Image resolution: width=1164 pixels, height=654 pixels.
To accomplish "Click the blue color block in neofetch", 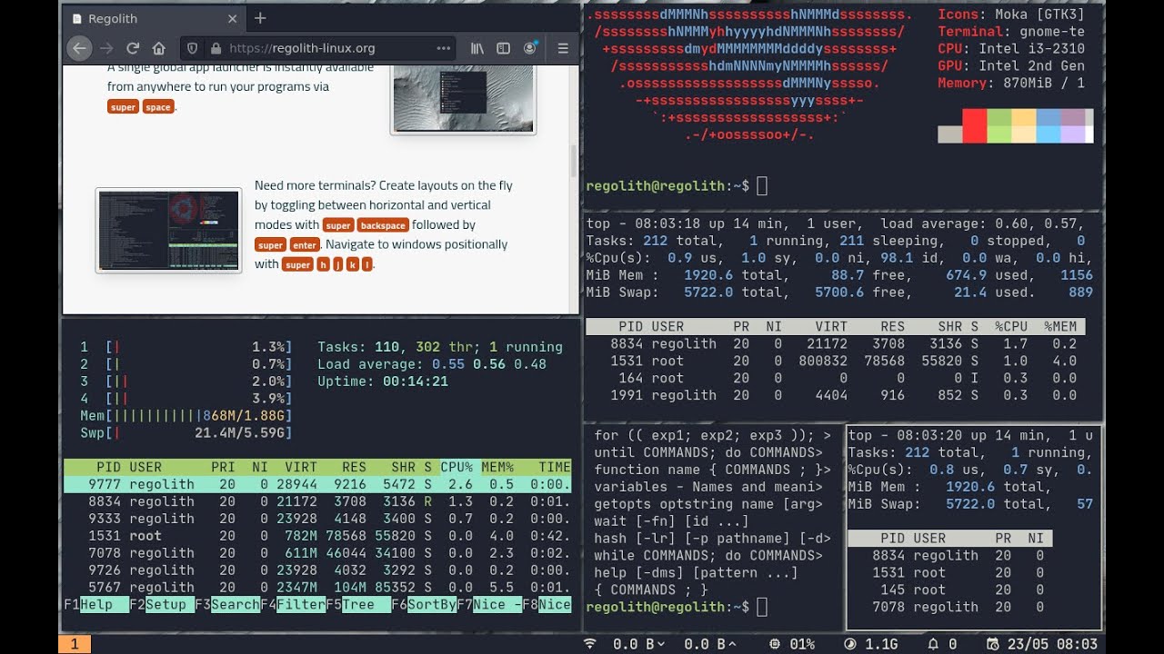I will (1049, 126).
